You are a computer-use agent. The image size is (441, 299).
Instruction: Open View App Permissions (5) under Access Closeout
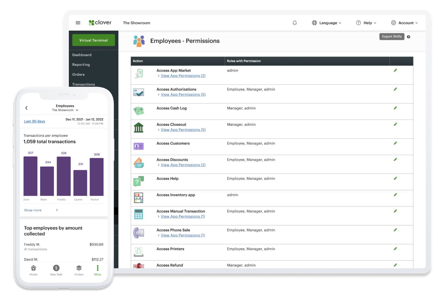(183, 130)
